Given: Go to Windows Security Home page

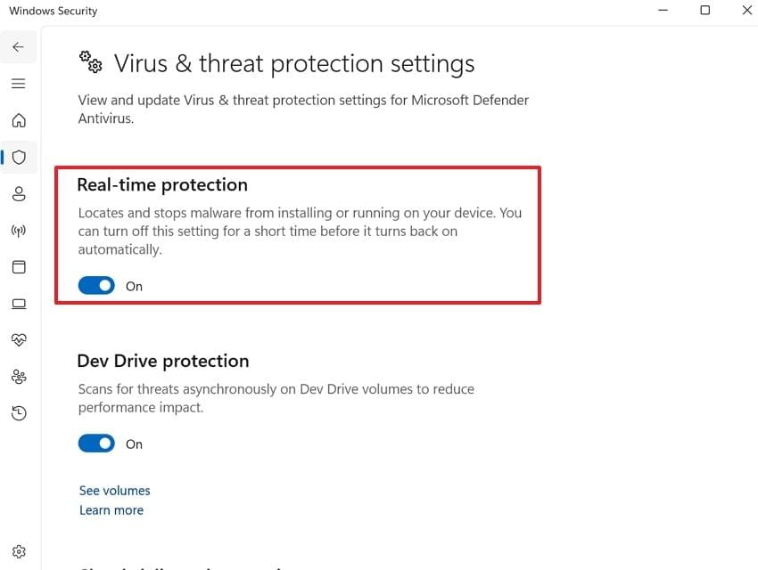Looking at the screenshot, I should point(19,120).
